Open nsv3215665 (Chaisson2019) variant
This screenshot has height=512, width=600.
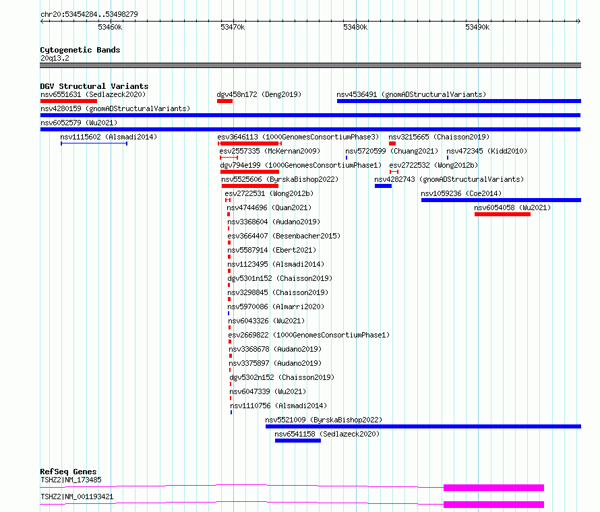coord(439,137)
